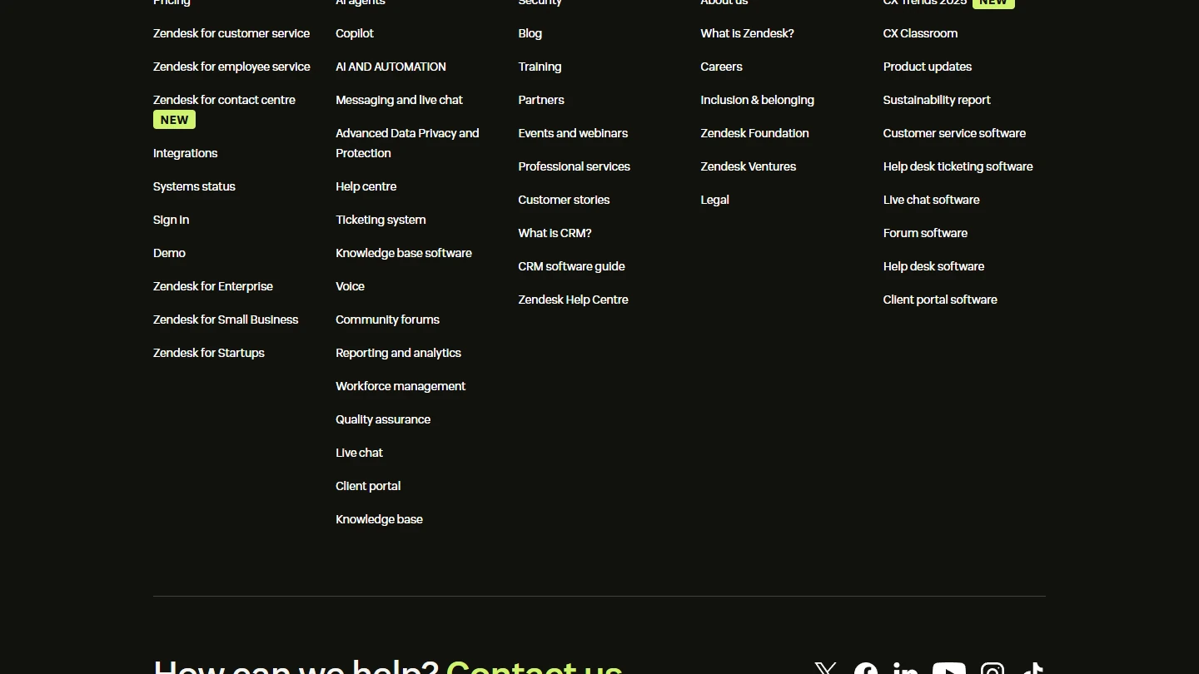Open AI AND AUTOMATION link
This screenshot has width=1199, height=674.
(x=391, y=67)
